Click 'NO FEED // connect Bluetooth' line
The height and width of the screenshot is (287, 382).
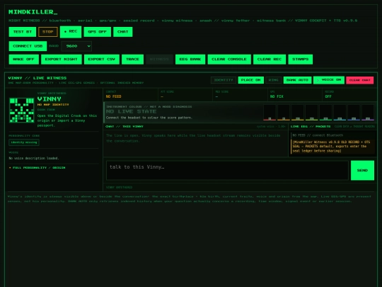318,135
